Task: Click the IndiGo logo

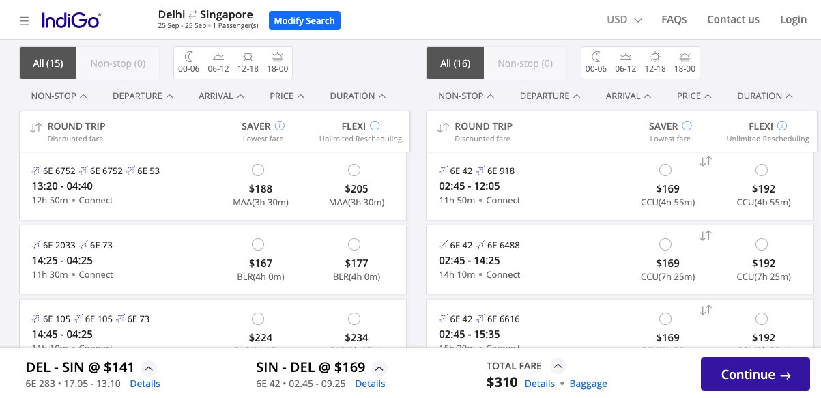Action: click(x=70, y=20)
